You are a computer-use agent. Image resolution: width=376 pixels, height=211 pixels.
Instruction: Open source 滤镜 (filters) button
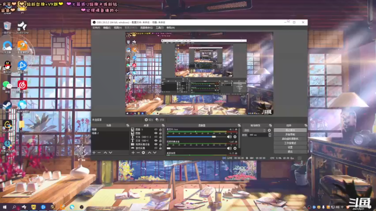click(160, 120)
